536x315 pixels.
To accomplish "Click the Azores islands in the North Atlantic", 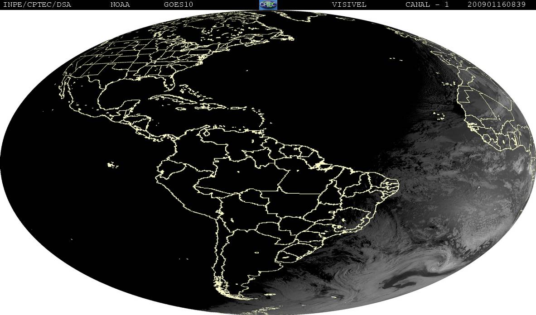I will click(x=396, y=59).
